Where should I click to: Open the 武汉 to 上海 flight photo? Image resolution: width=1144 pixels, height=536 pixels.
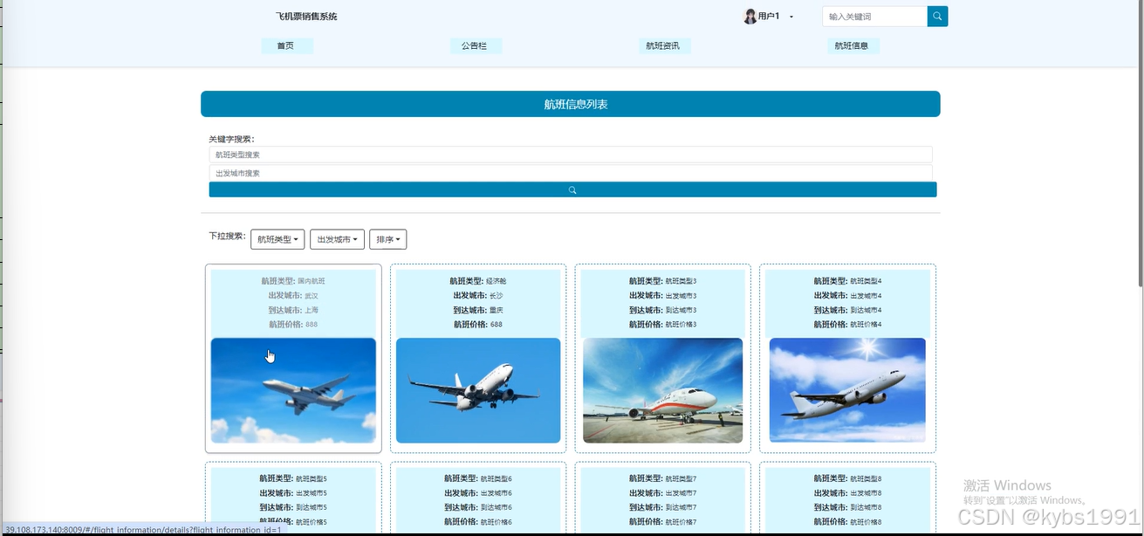pos(293,390)
